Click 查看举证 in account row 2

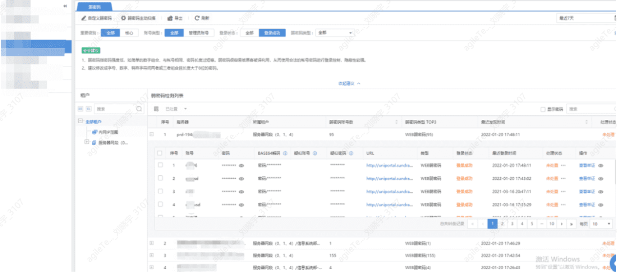pos(587,179)
